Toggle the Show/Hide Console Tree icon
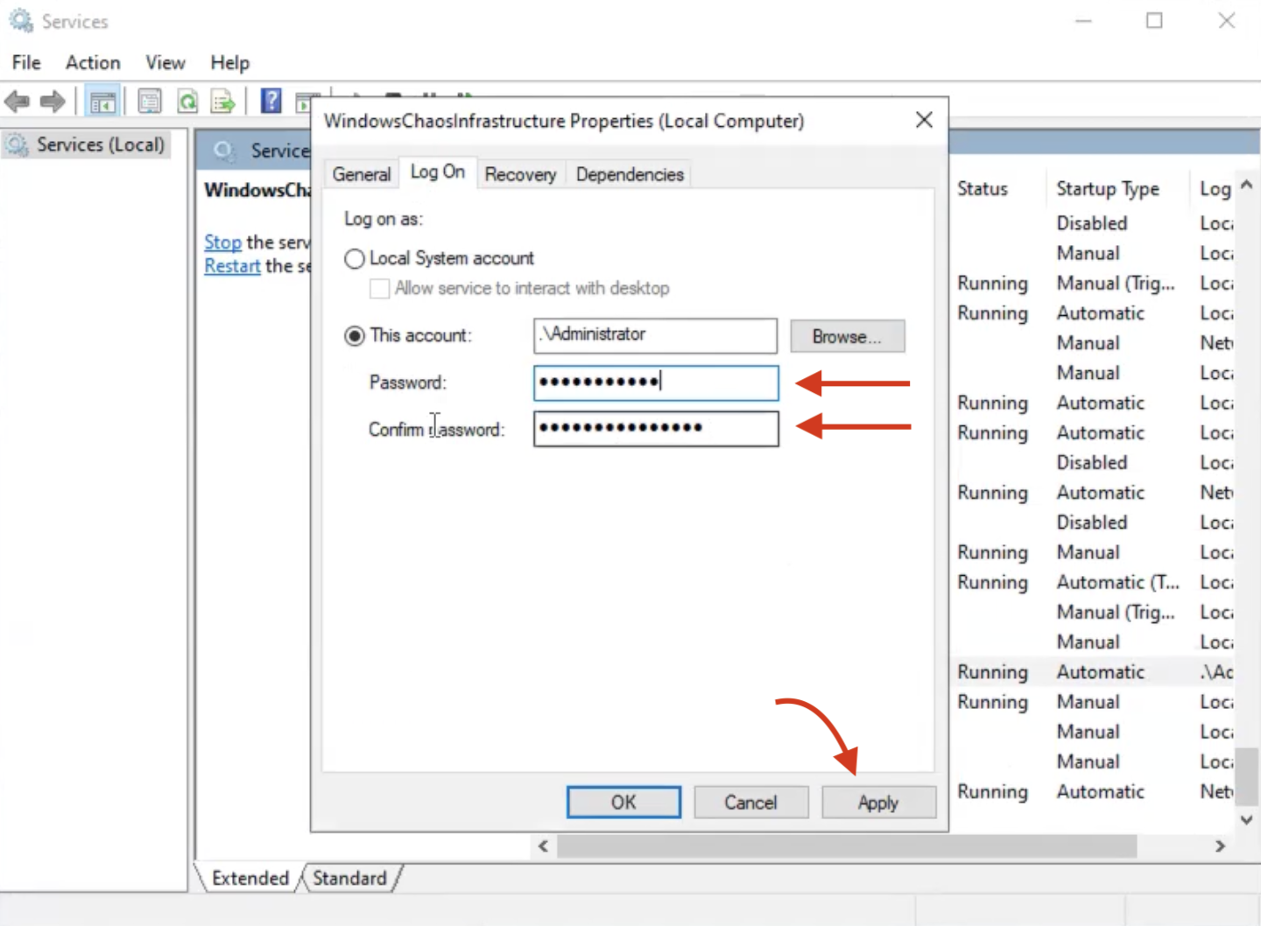1261x926 pixels. (x=102, y=102)
